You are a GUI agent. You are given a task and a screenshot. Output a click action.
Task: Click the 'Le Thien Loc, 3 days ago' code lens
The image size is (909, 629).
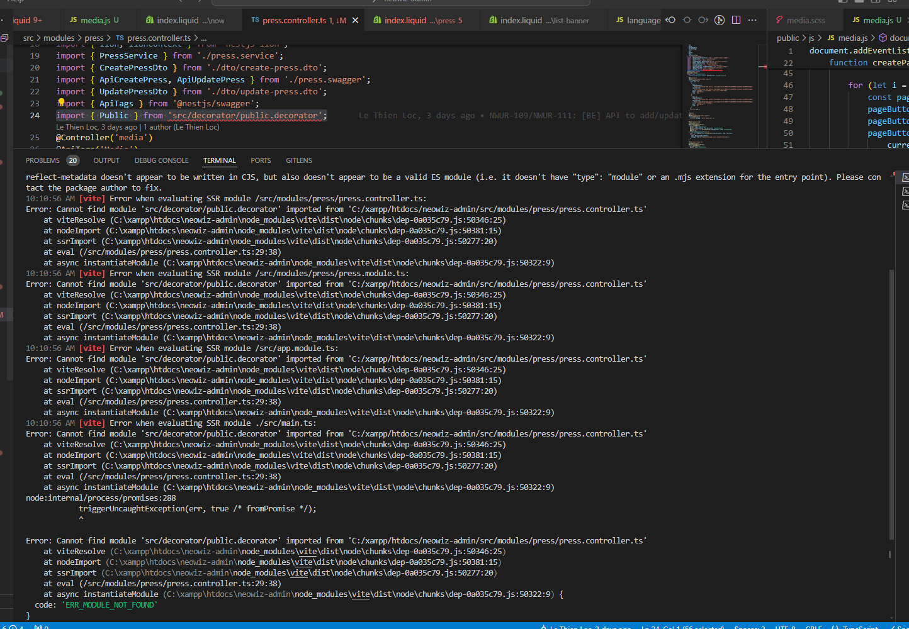pyautogui.click(x=96, y=126)
